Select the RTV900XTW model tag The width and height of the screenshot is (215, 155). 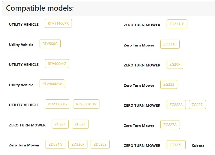(x=86, y=104)
